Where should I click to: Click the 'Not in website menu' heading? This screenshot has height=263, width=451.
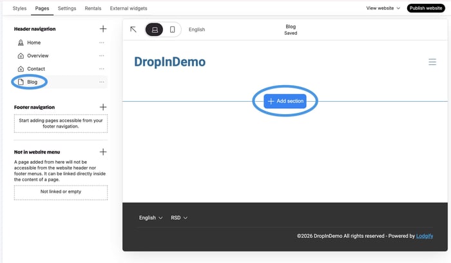pos(37,152)
